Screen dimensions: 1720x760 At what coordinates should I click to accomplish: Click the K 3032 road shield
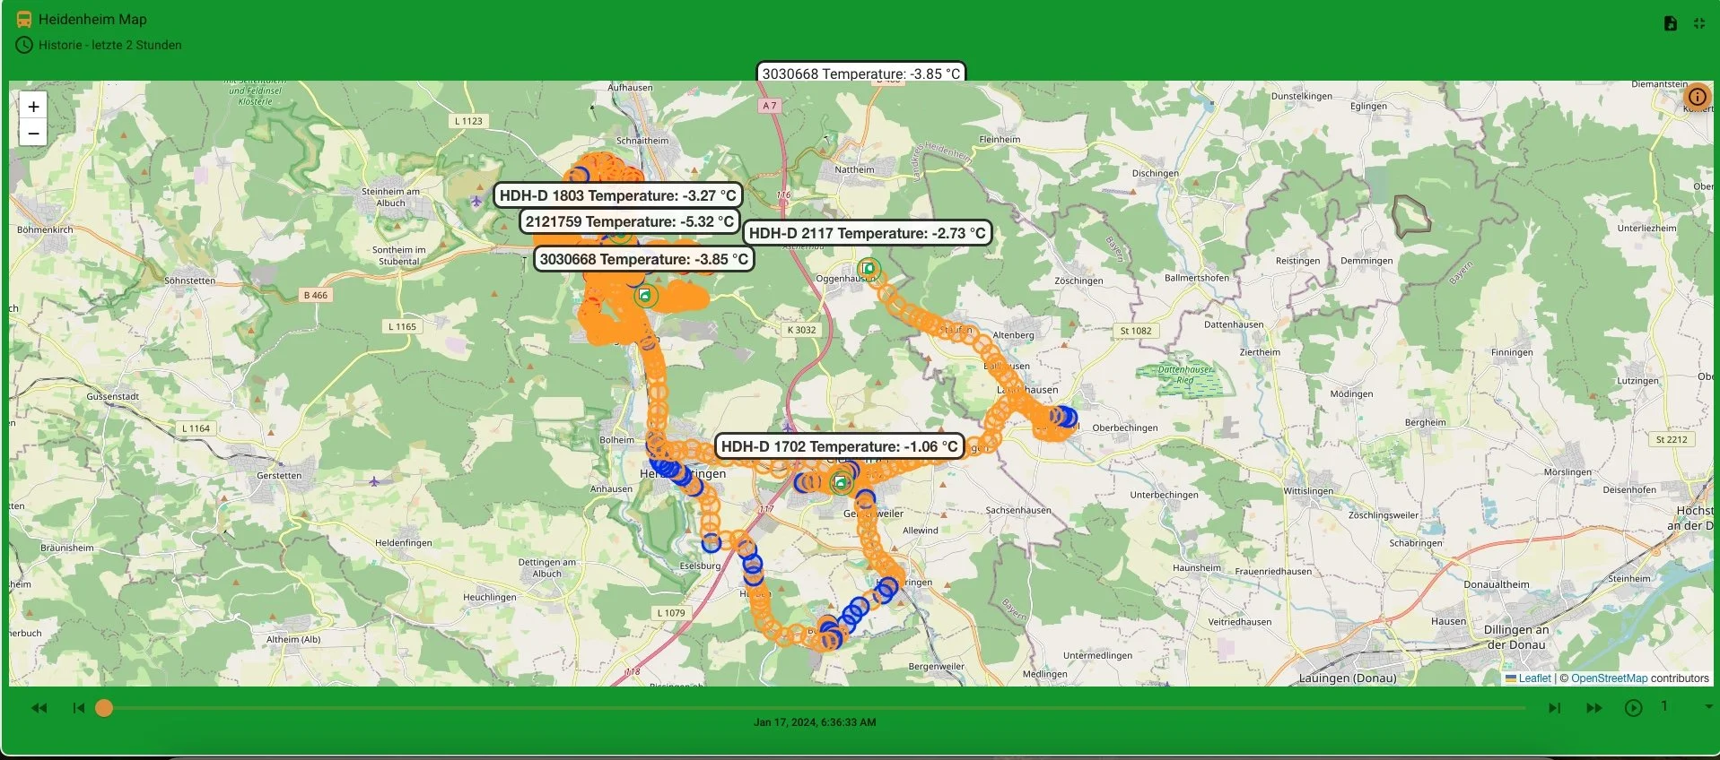point(801,330)
